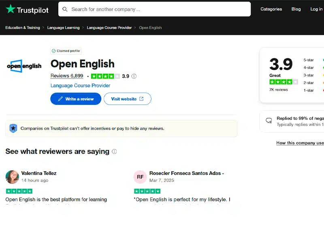Click the speech bubble reply icon

(269, 121)
